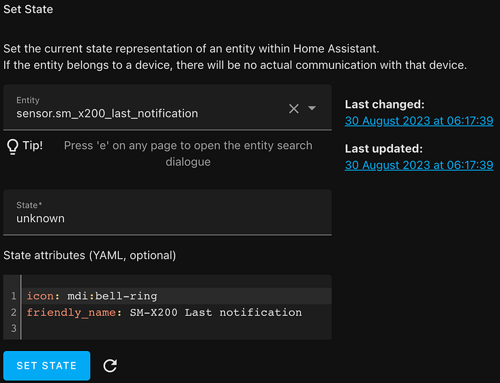Click the Entity field sensor.sm_x200_last_notification
Screen dimensions: 500x383
tap(167, 107)
